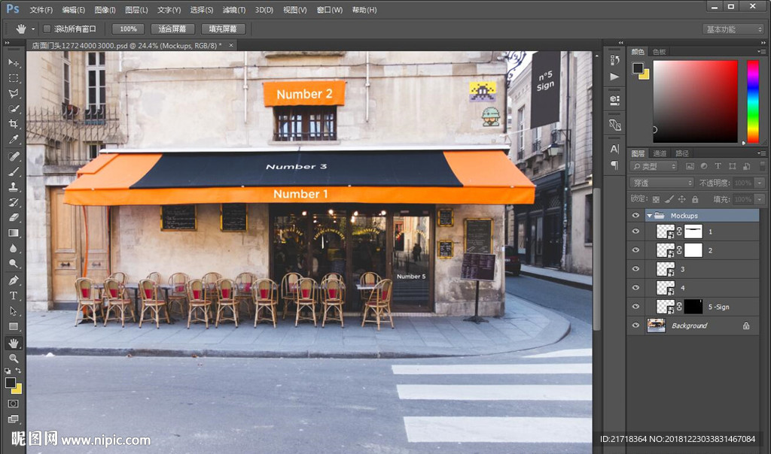Click the 填充屏幕 button
This screenshot has height=454, width=771.
click(223, 29)
